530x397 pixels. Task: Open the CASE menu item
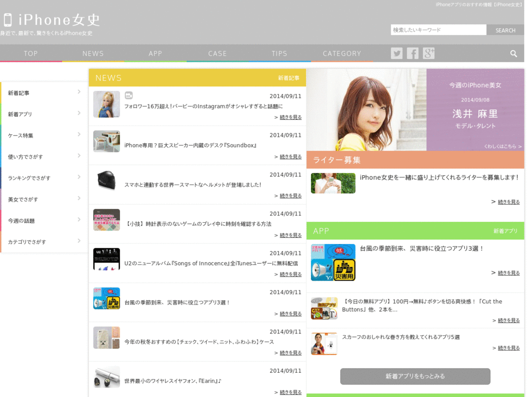click(217, 53)
